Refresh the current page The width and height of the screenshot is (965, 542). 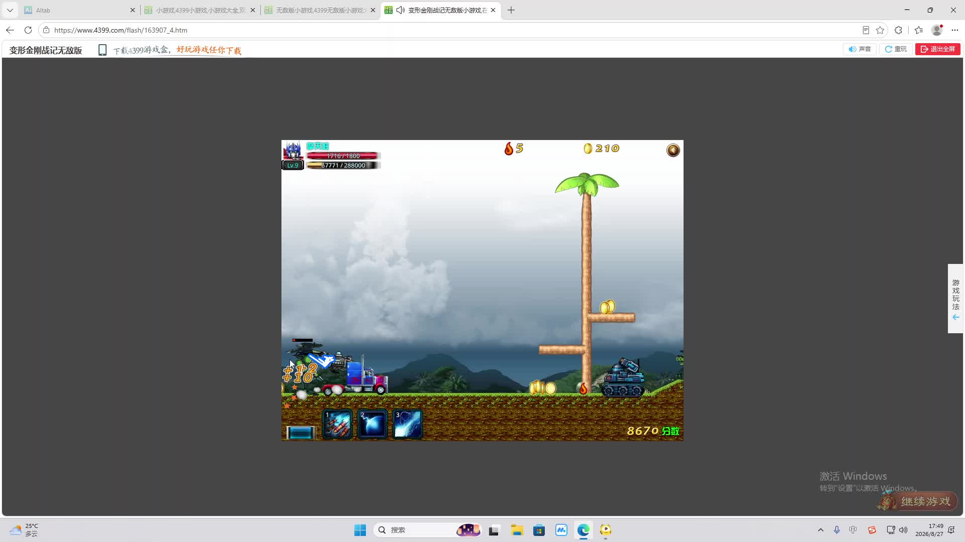[x=28, y=30]
